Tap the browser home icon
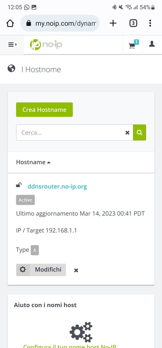 click(x=10, y=23)
